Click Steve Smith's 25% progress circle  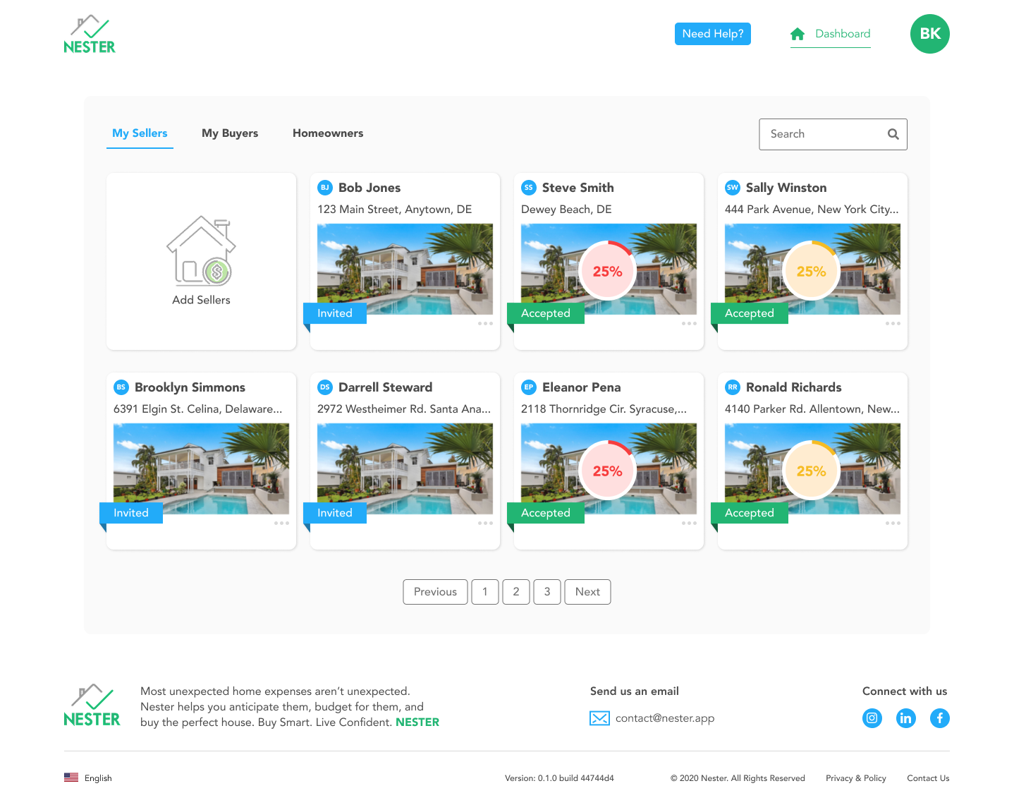tap(607, 270)
